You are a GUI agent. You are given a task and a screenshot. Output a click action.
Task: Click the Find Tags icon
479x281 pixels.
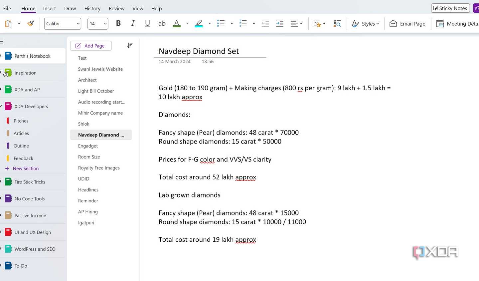[x=337, y=23]
